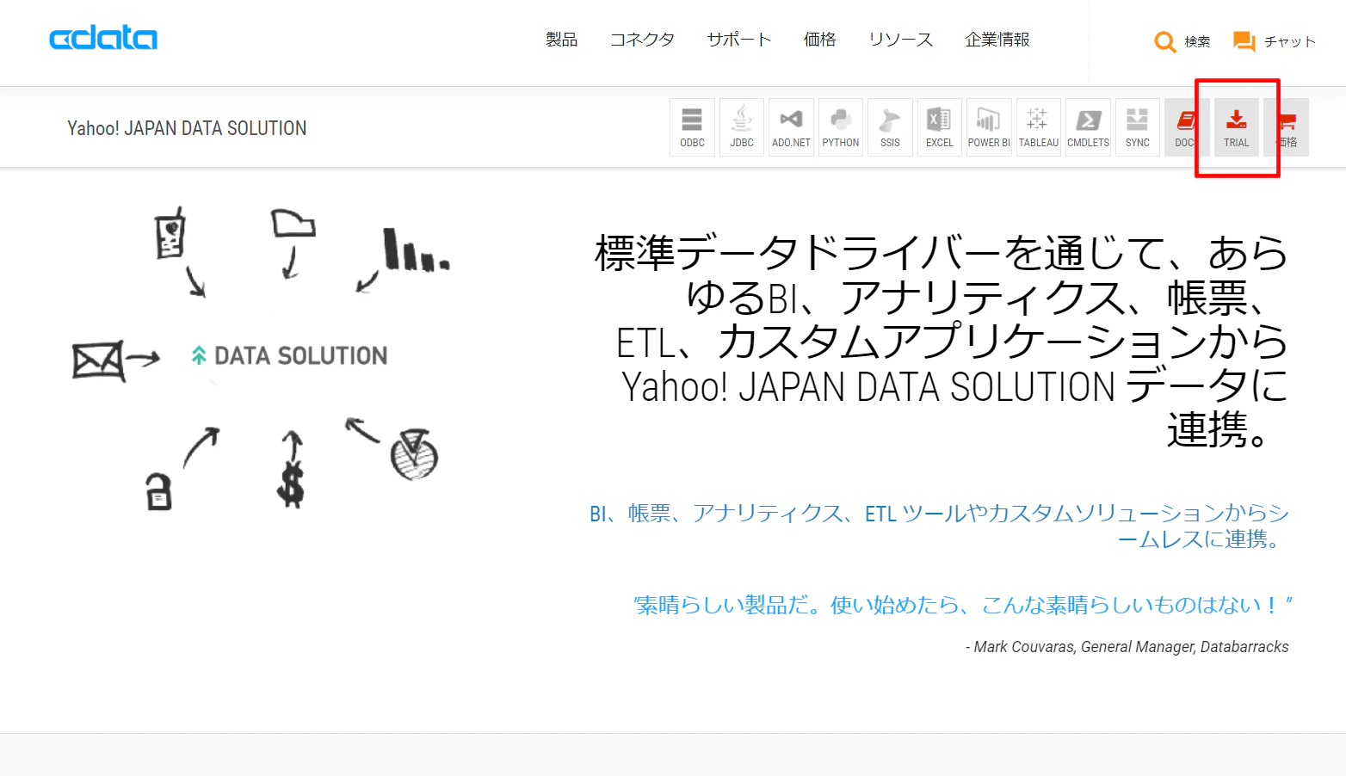Click the search magnifier icon
The width and height of the screenshot is (1346, 776).
[x=1165, y=41]
